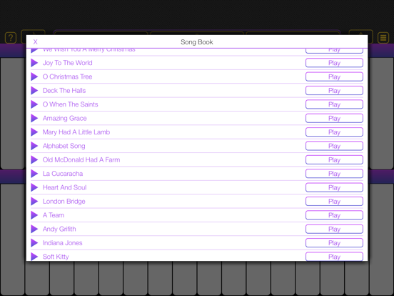Image resolution: width=394 pixels, height=296 pixels.
Task: Preview Amazing Grace with triangle icon
Action: click(x=34, y=118)
